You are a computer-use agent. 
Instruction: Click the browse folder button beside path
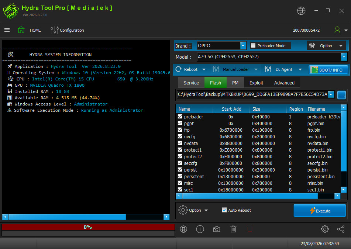point(341,95)
